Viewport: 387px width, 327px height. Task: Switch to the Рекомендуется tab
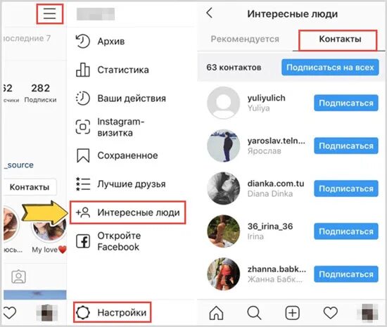(x=245, y=39)
